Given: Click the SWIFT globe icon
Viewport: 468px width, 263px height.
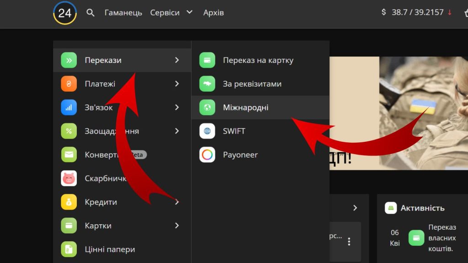Looking at the screenshot, I should click(207, 131).
